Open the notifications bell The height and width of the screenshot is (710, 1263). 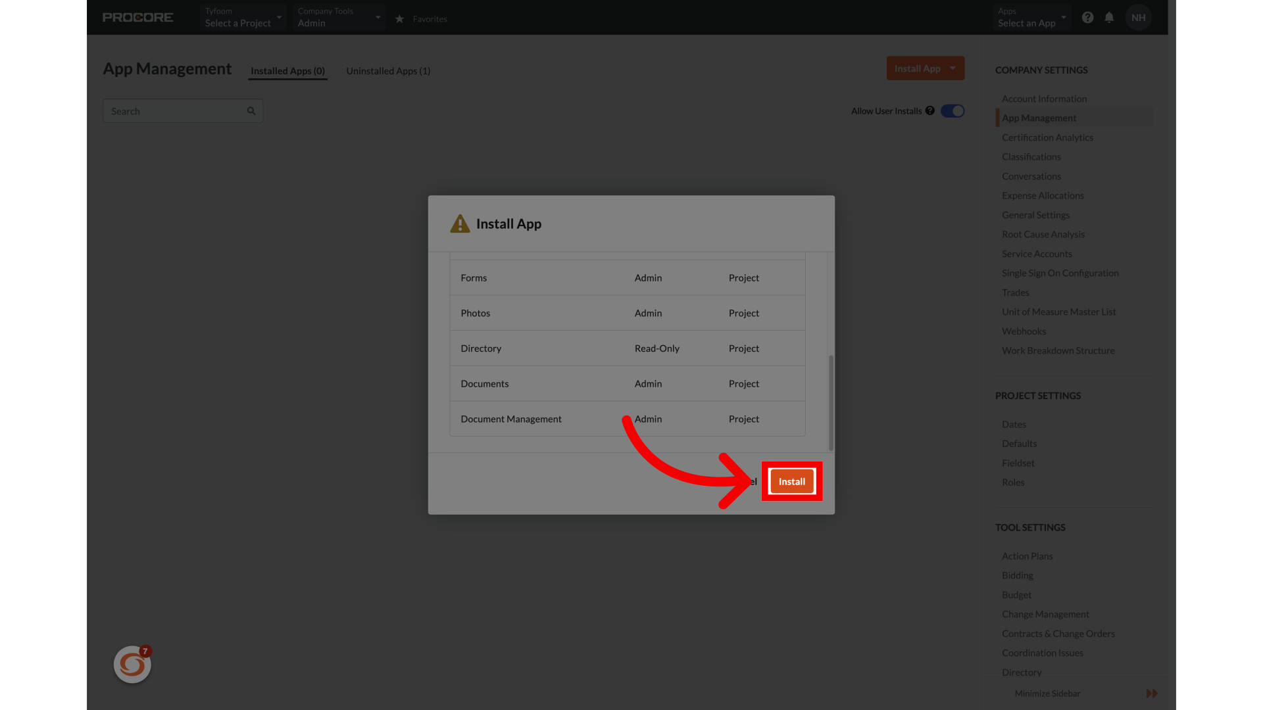point(1109,18)
